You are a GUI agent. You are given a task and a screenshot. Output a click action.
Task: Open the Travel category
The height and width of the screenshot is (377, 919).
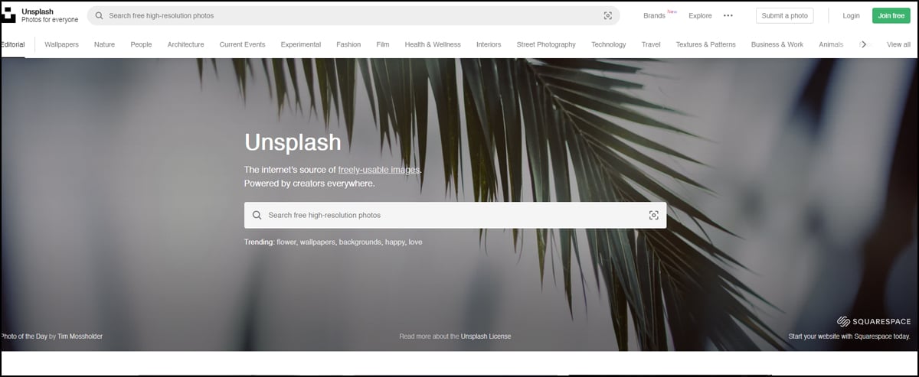tap(651, 44)
